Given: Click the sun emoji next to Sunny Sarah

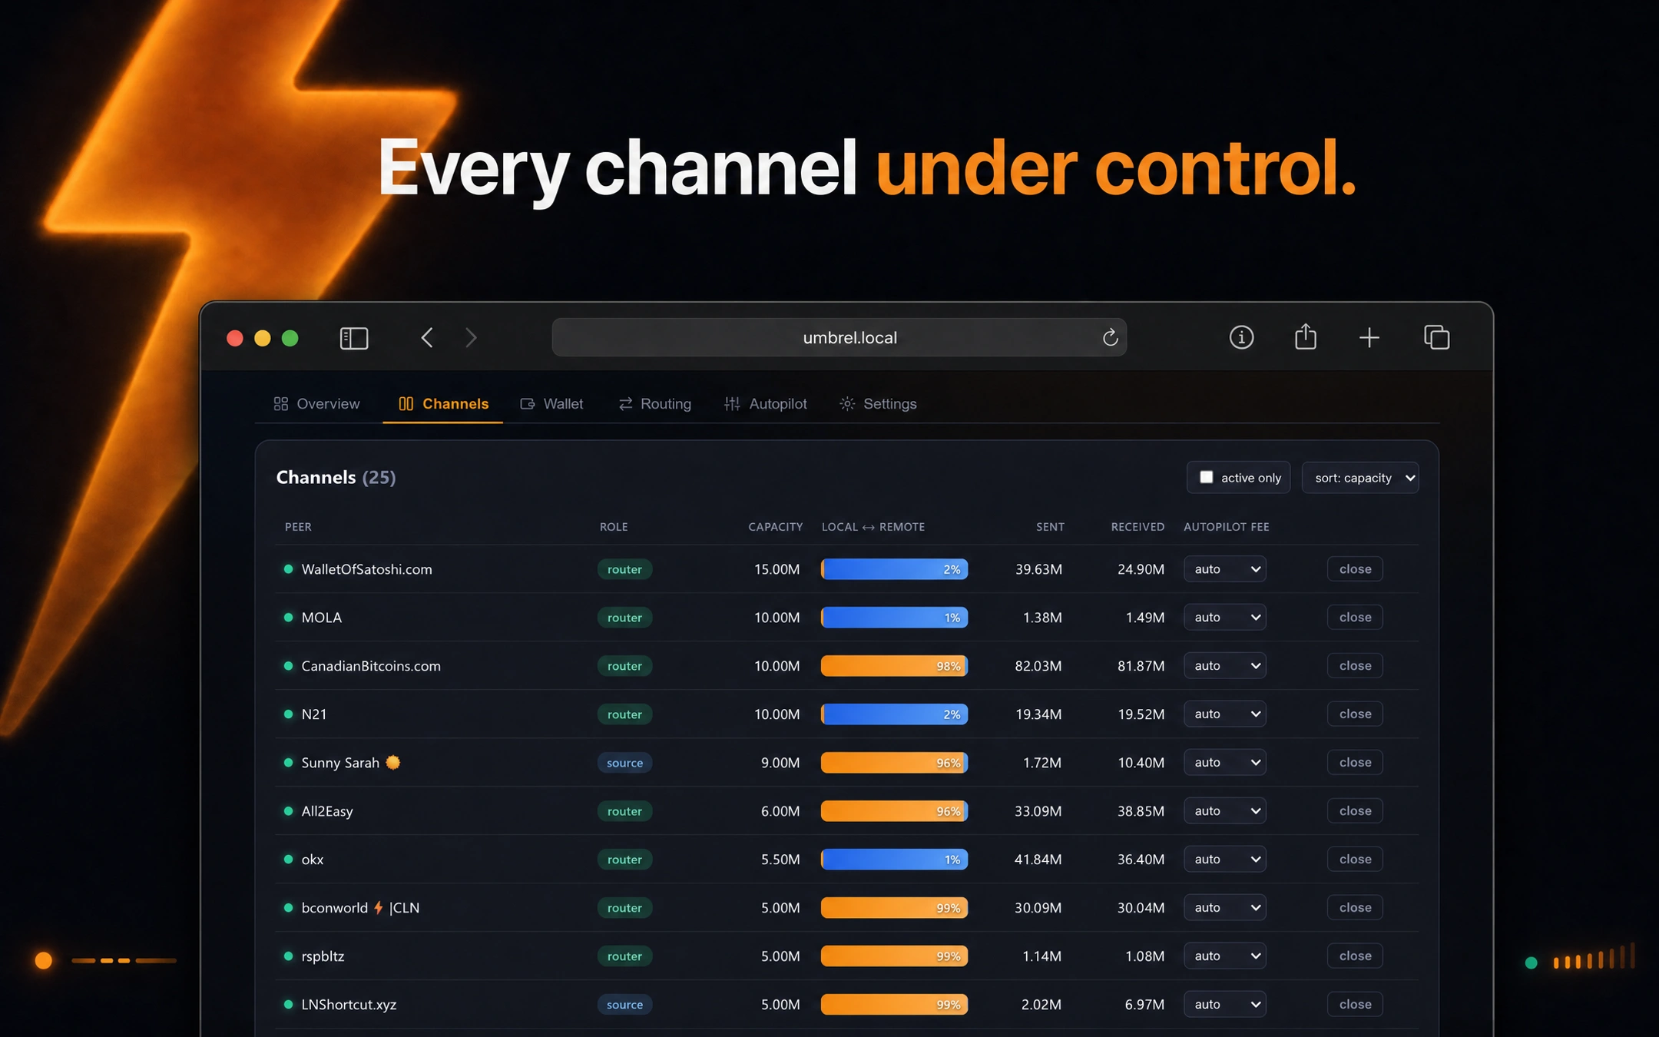Looking at the screenshot, I should coord(393,762).
